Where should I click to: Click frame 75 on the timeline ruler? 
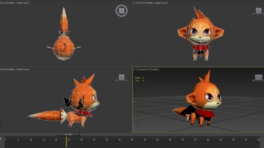pos(195,140)
